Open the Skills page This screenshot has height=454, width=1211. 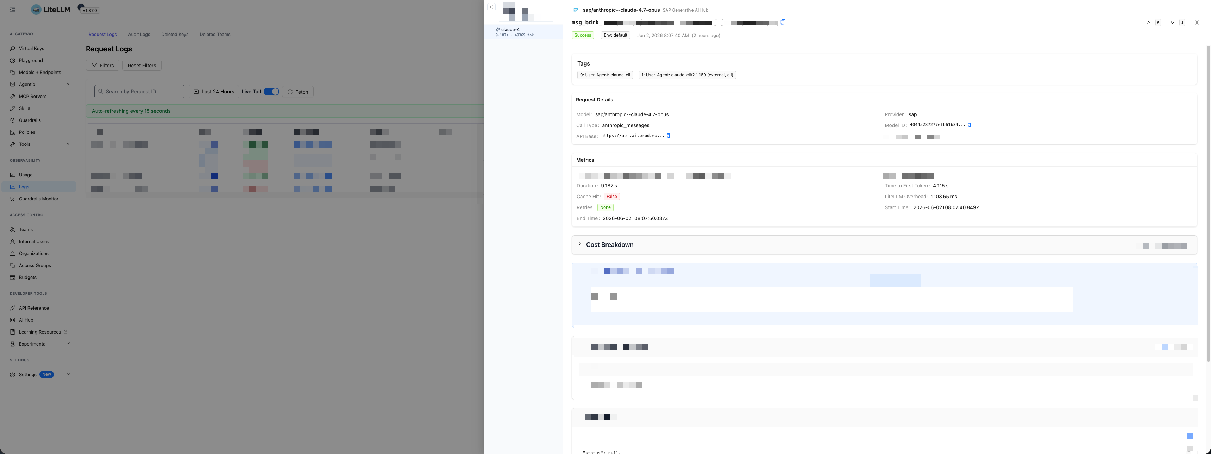[24, 109]
